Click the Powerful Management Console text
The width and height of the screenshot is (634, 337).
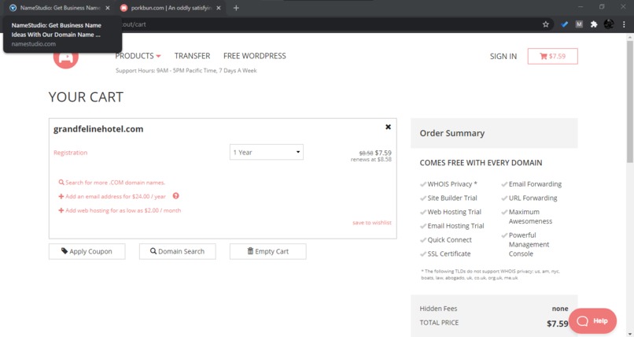[x=529, y=244]
